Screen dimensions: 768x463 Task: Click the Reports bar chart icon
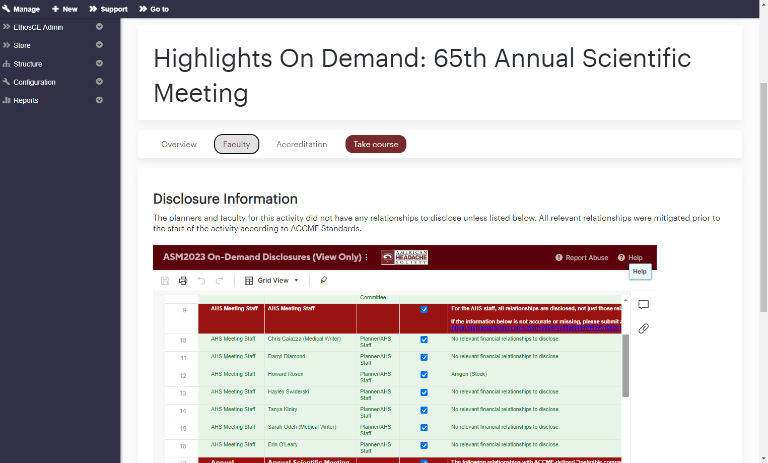[x=7, y=100]
